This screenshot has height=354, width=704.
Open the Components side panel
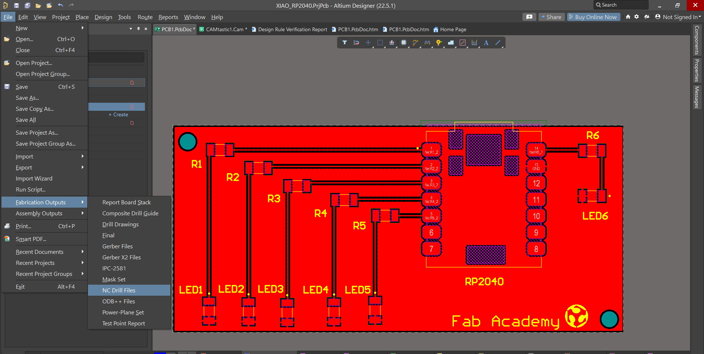[697, 40]
